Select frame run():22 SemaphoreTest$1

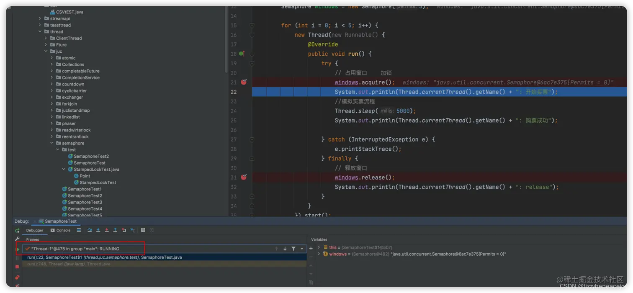coord(164,257)
